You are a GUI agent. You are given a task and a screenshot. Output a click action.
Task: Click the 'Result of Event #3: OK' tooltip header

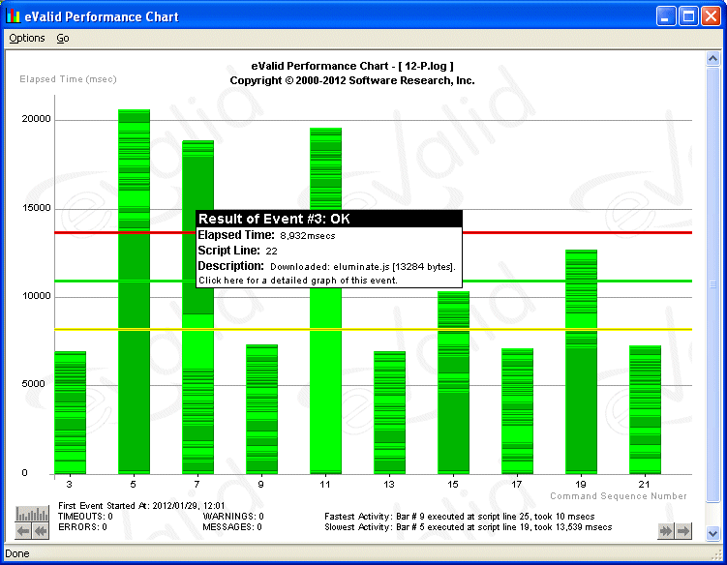tap(329, 219)
